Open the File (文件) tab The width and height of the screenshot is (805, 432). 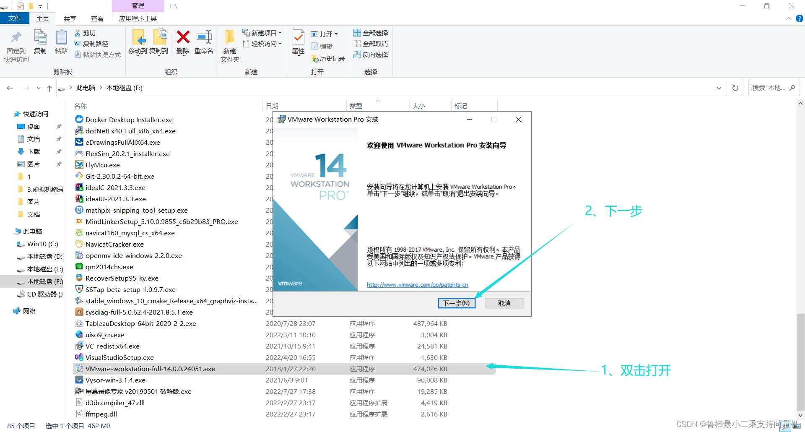pos(15,18)
